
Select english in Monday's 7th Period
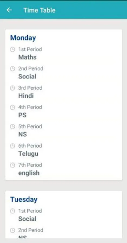[29, 173]
